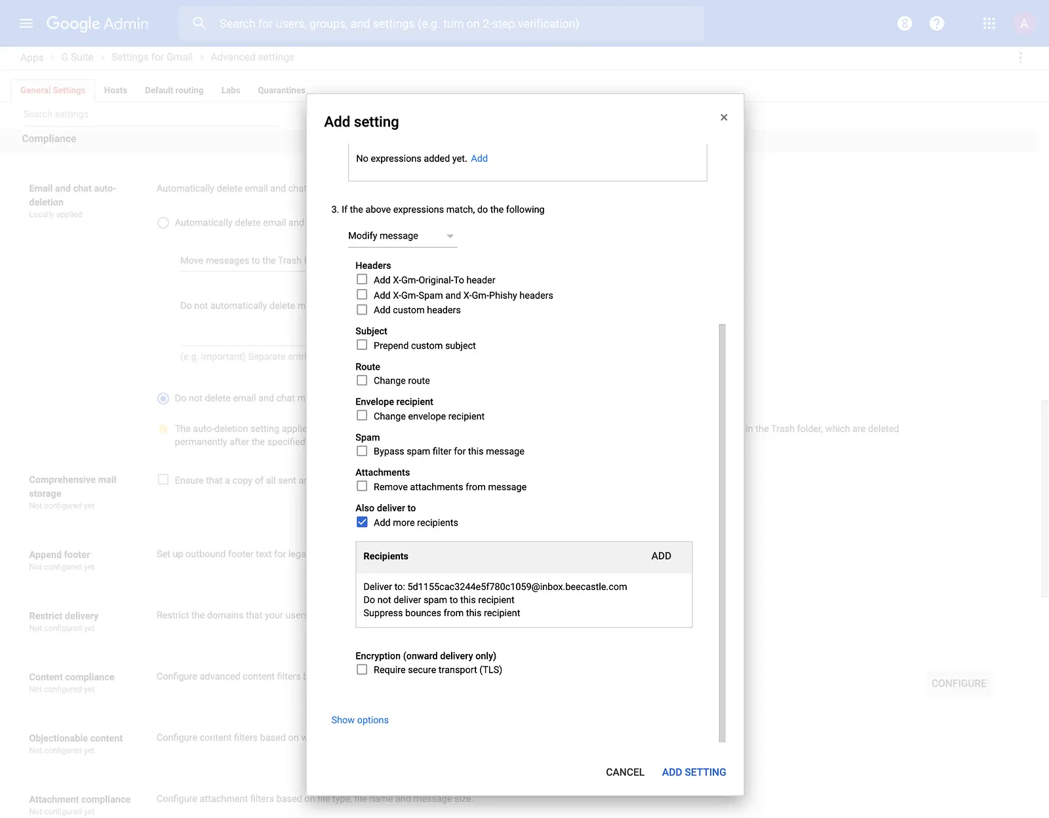Screen dimensions: 1049x818
Task: Click Show options link
Action: 360,720
